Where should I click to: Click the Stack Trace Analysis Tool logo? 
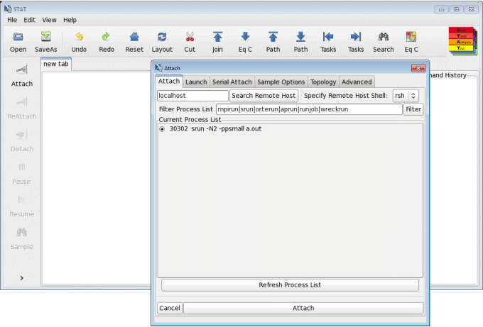click(462, 41)
